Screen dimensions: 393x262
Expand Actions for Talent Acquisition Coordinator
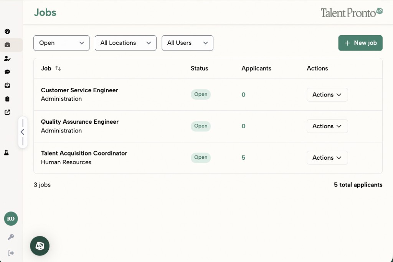click(x=327, y=158)
